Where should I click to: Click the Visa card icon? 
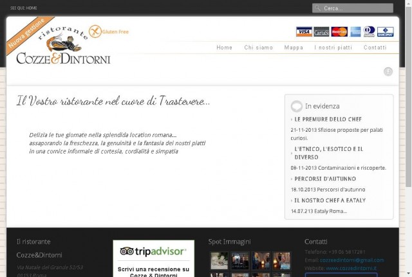coord(304,31)
